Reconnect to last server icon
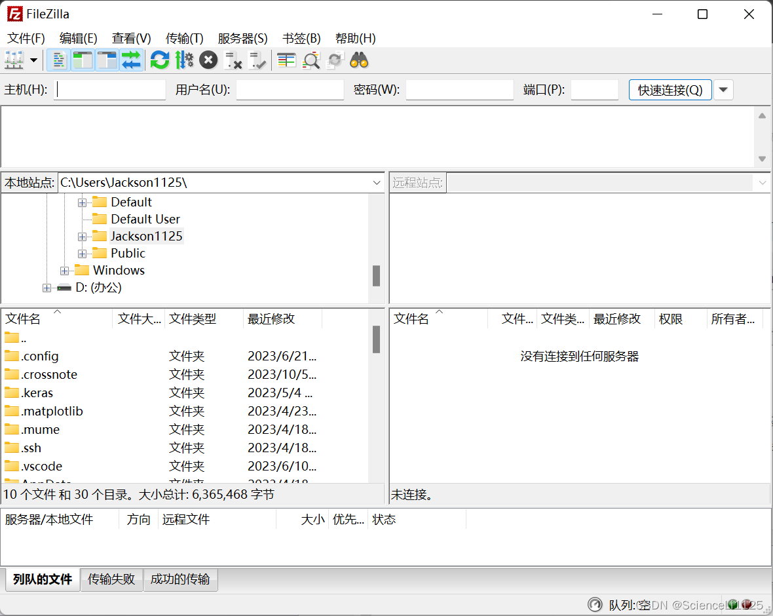Viewport: 773px width, 616px height. [257, 61]
